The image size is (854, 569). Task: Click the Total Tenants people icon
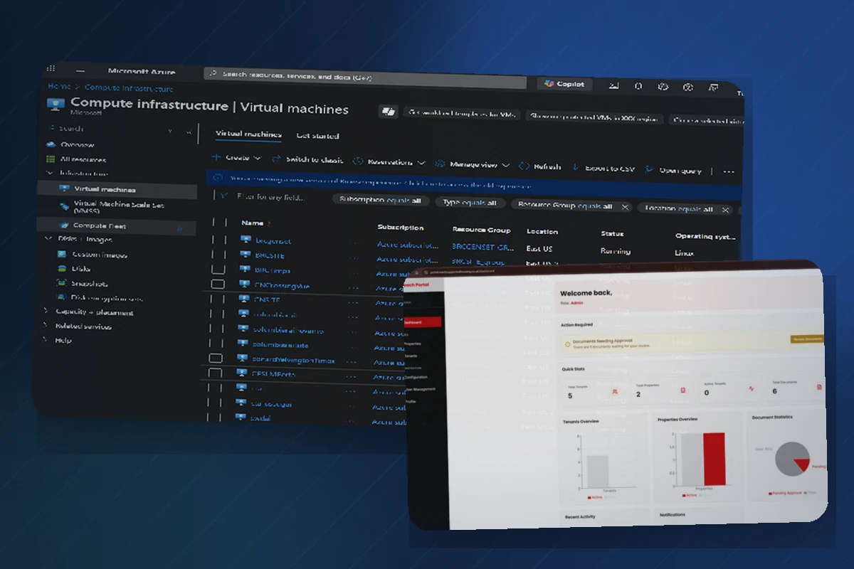click(613, 391)
